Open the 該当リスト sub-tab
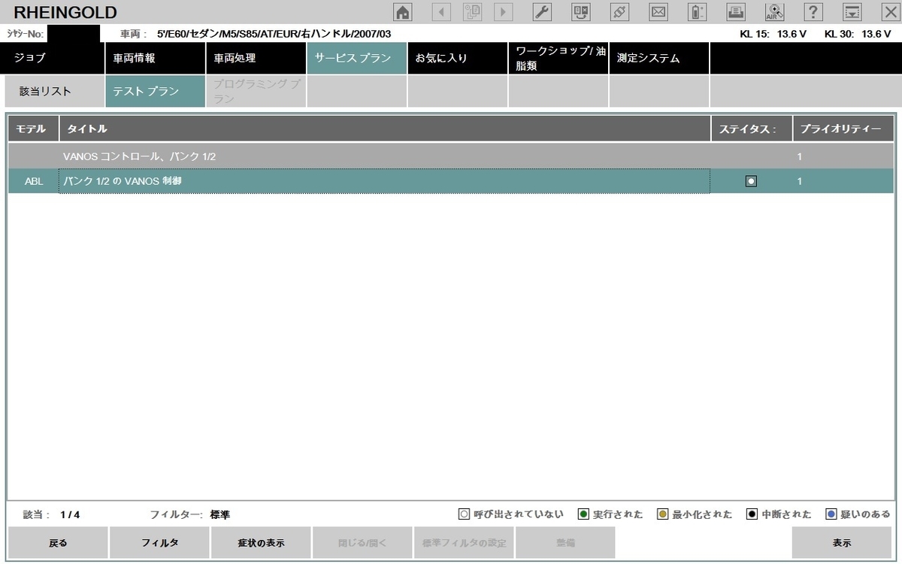 (x=54, y=92)
